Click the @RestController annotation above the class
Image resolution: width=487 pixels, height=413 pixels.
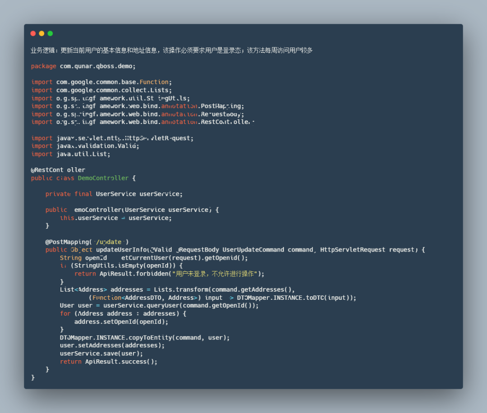(x=58, y=170)
